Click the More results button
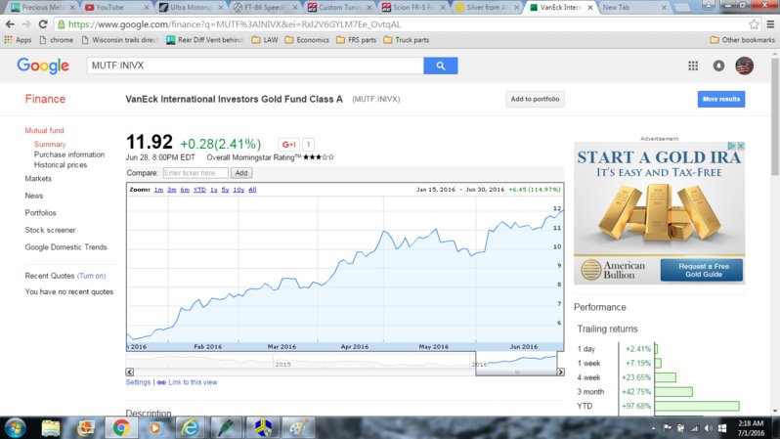 [x=720, y=99]
